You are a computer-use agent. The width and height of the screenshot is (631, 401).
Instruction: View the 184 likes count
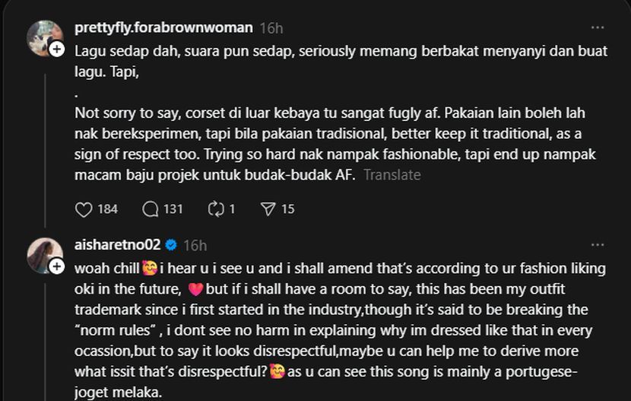pyautogui.click(x=108, y=209)
